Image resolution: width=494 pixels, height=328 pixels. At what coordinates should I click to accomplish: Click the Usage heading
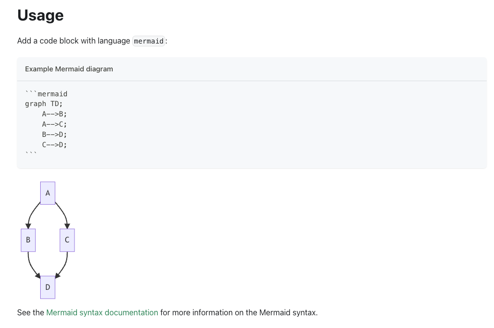(x=40, y=15)
